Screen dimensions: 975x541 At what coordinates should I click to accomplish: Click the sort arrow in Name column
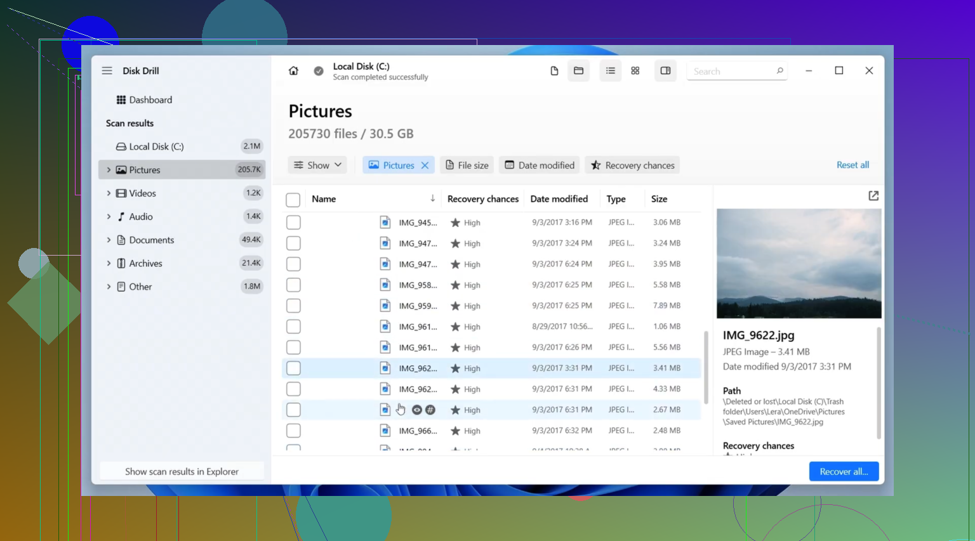coord(432,199)
